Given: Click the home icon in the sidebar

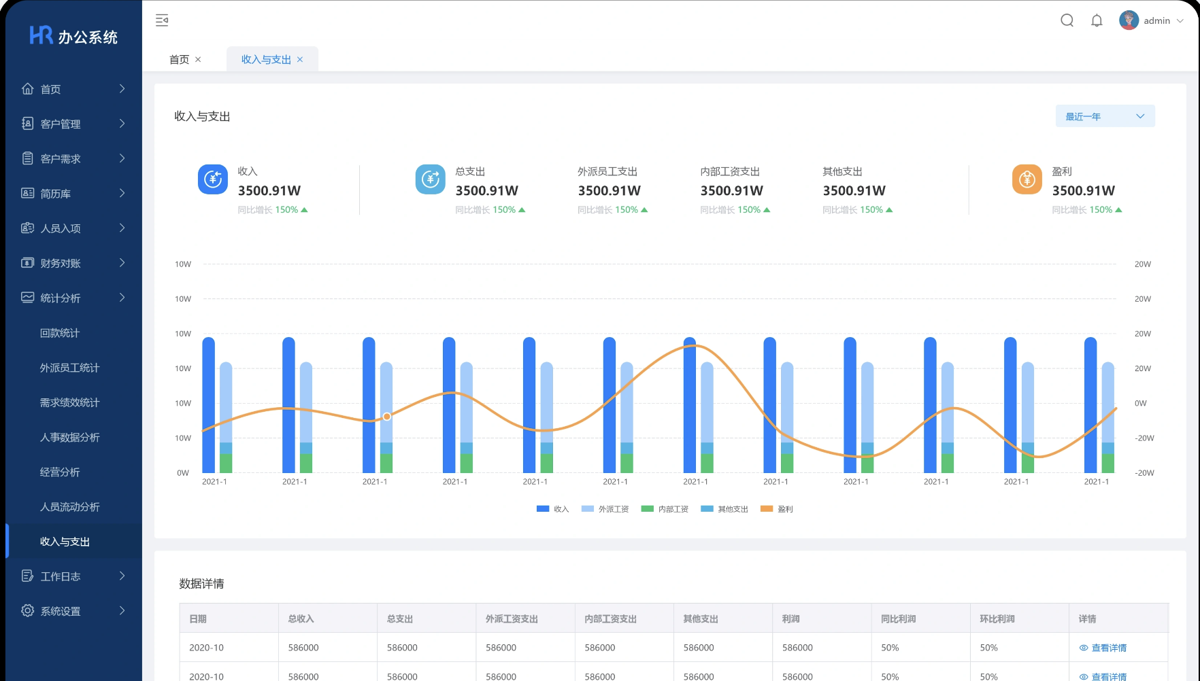Looking at the screenshot, I should 27,88.
